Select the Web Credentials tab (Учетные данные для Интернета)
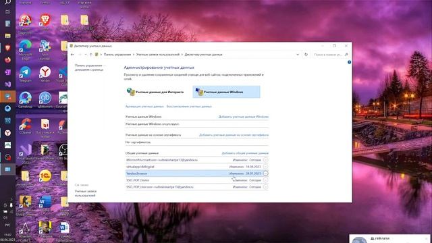The height and width of the screenshot is (243, 432). pos(155,92)
